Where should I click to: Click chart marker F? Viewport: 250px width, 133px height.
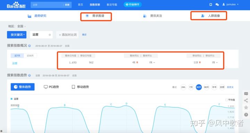(x=219, y=104)
